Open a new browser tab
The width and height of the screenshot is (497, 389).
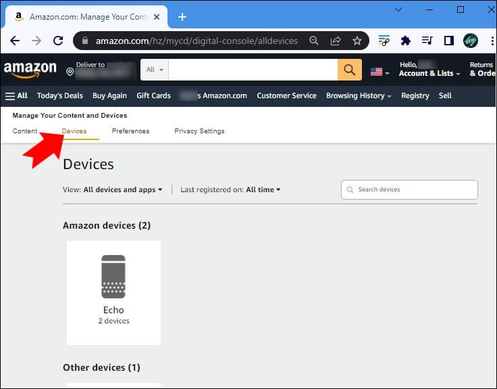(182, 17)
